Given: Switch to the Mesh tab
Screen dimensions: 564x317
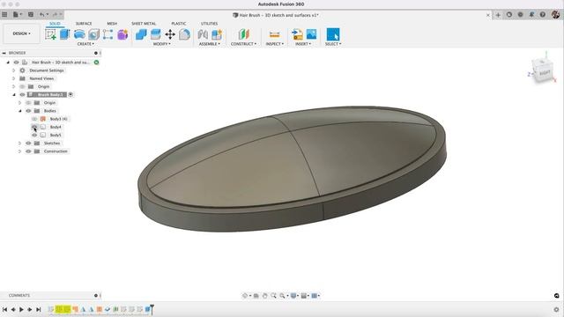Looking at the screenshot, I should click(x=112, y=24).
